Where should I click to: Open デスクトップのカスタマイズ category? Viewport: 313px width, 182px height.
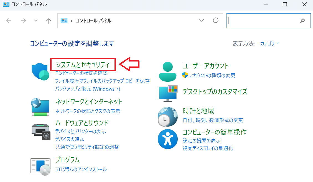pos(215,92)
